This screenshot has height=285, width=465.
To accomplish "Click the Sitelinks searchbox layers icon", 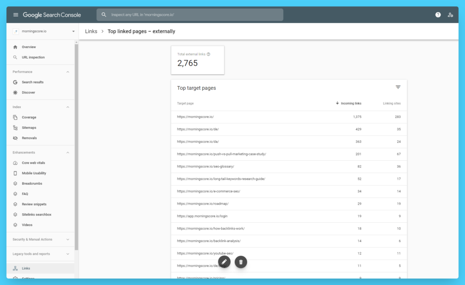I will tap(15, 215).
